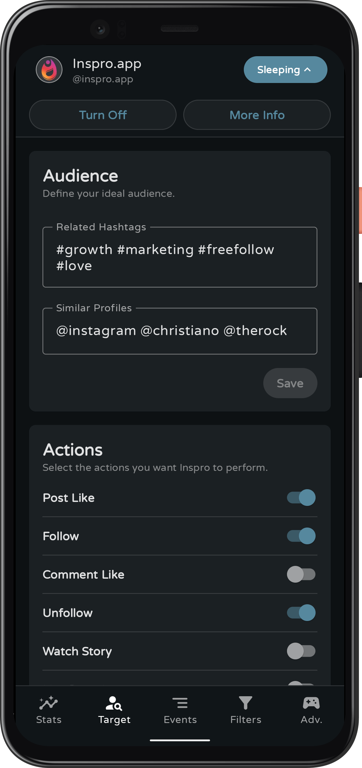The width and height of the screenshot is (362, 768).
Task: Tap the Inspro.app profile avatar
Action: tap(49, 70)
